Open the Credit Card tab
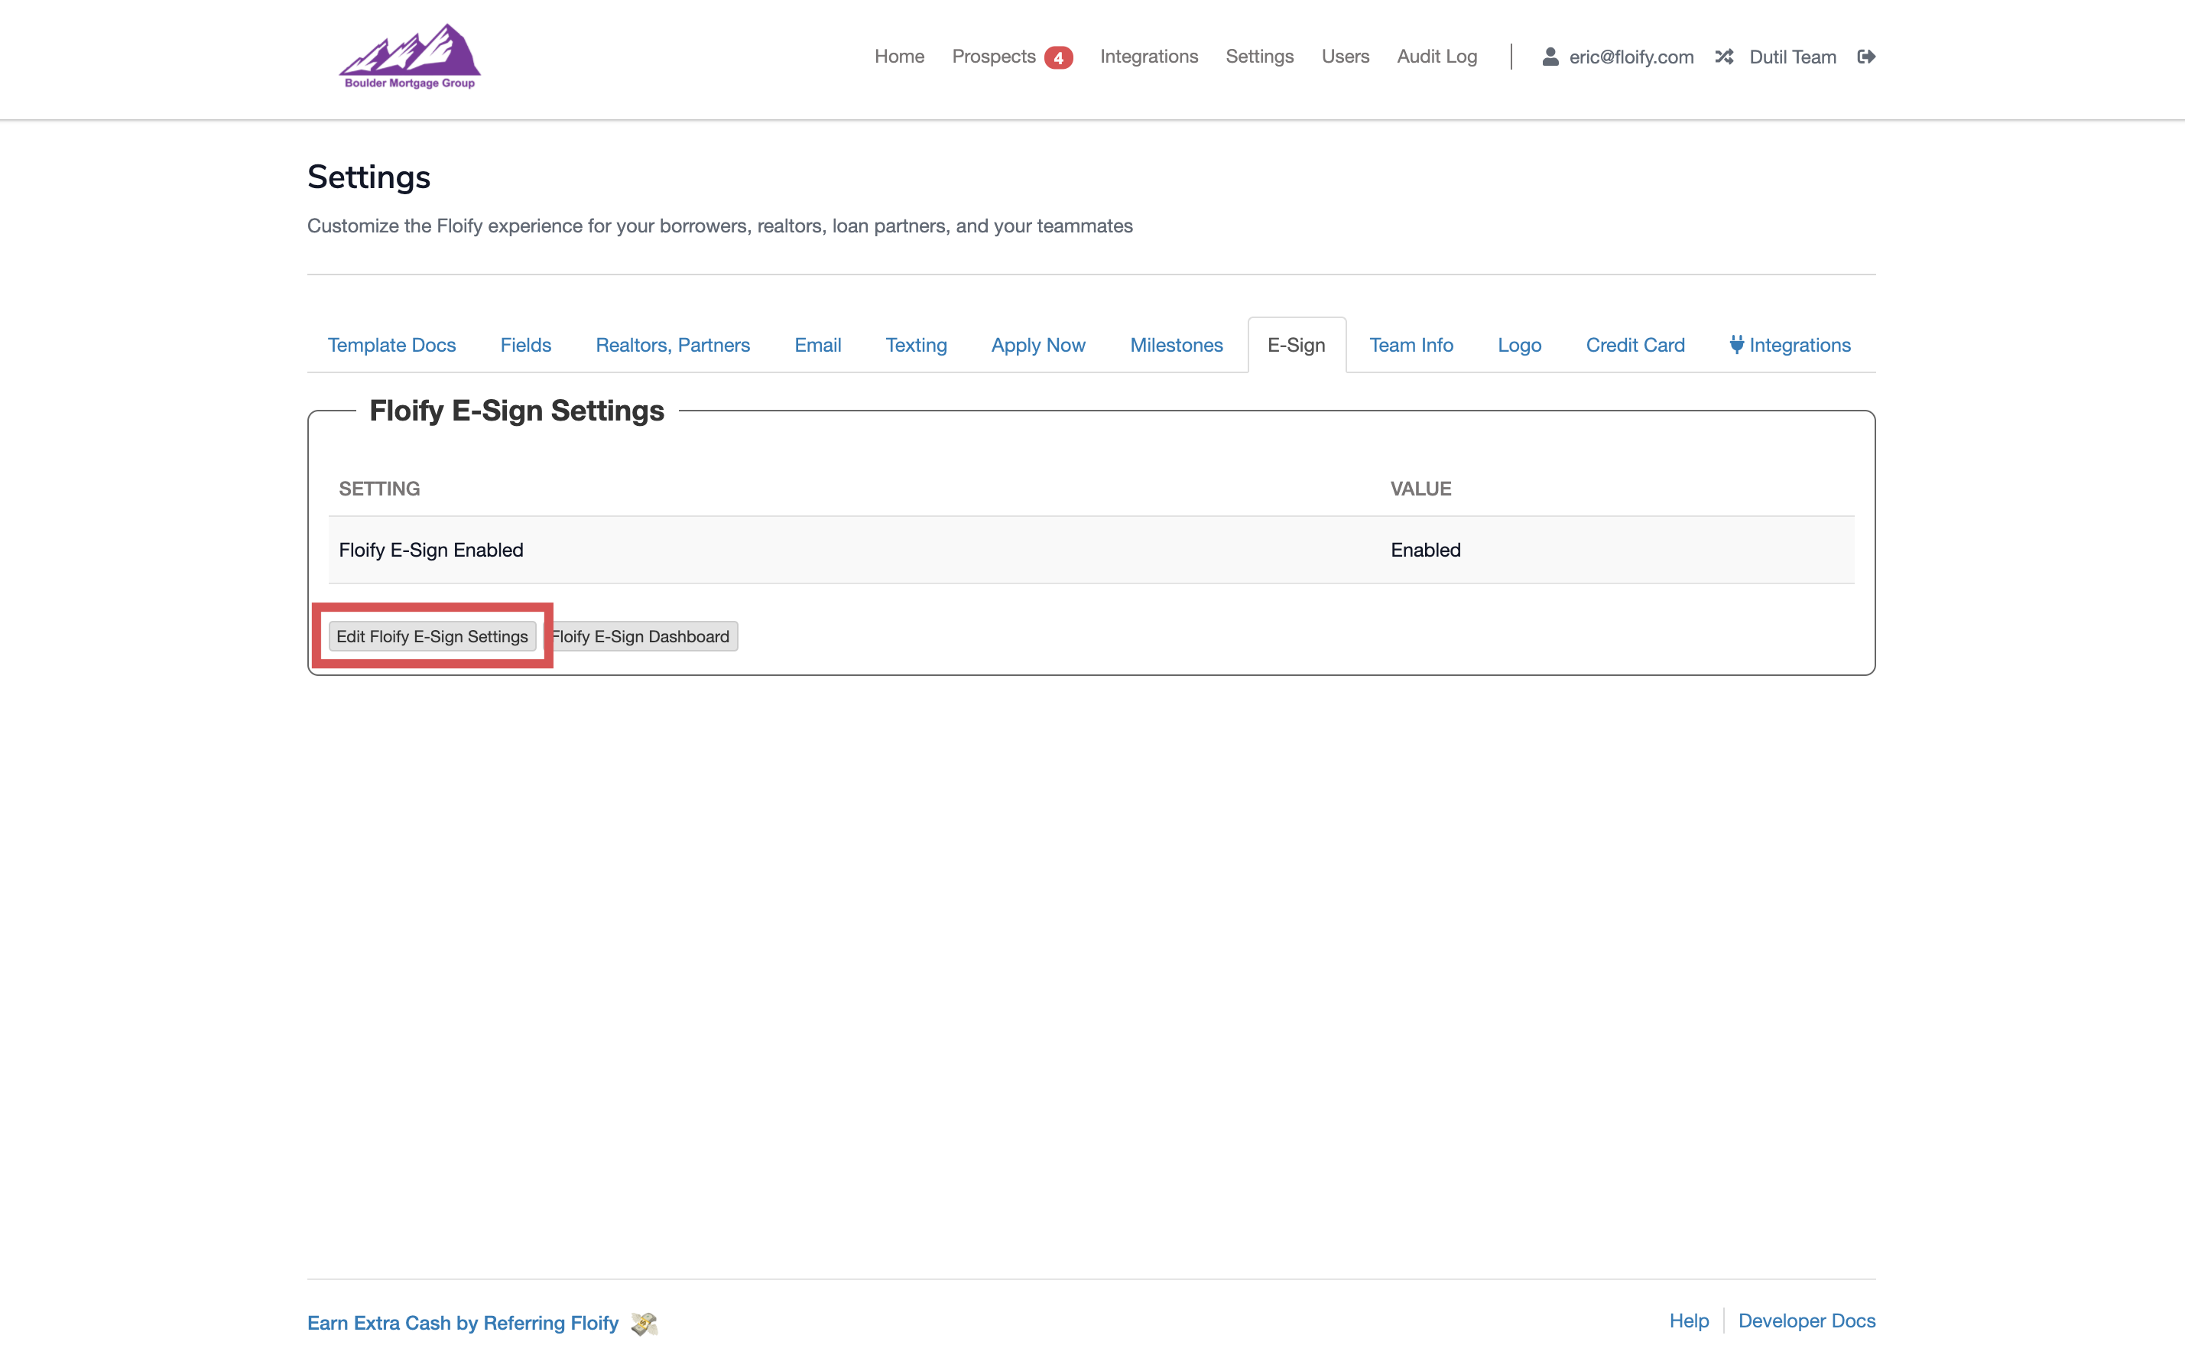 (x=1635, y=345)
